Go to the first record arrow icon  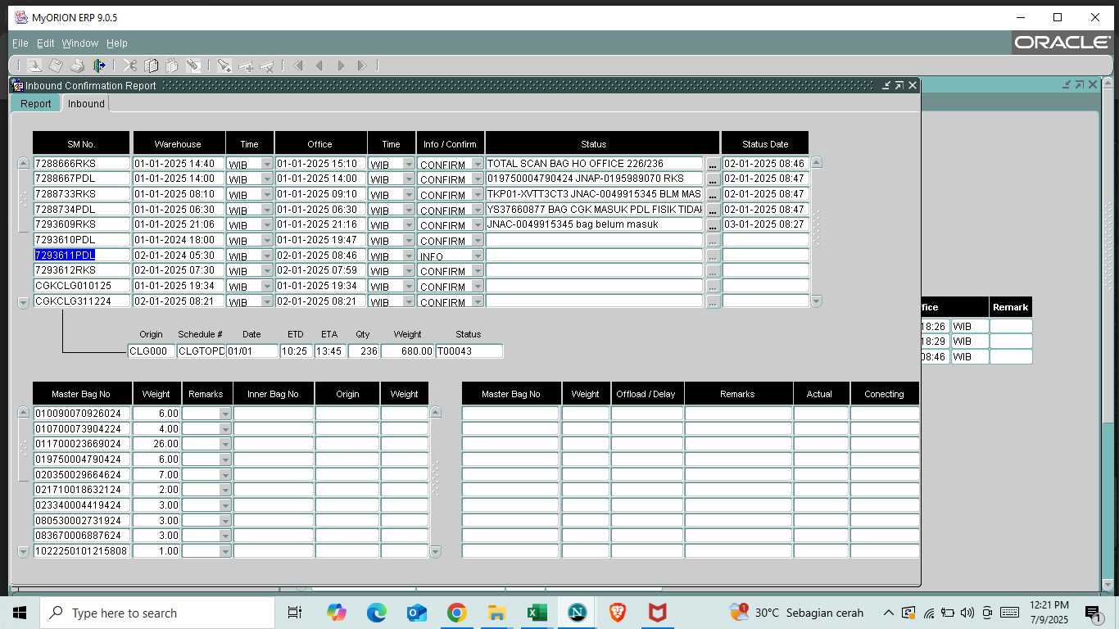click(298, 66)
